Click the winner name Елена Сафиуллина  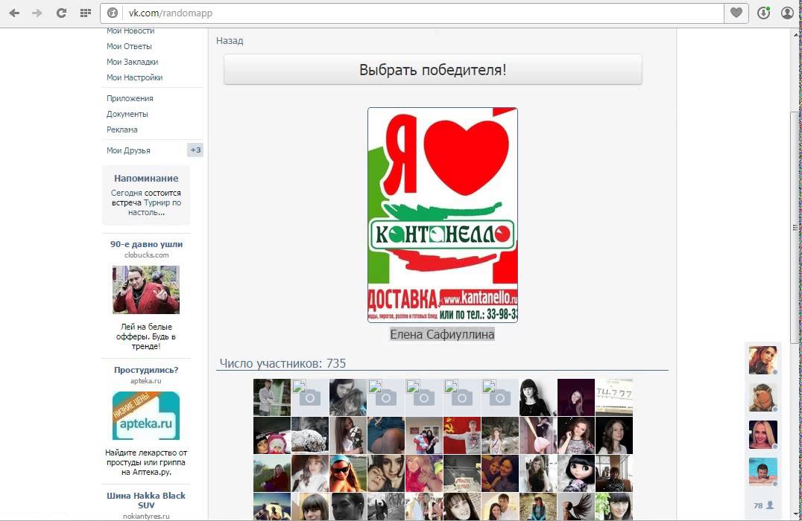[x=442, y=334]
